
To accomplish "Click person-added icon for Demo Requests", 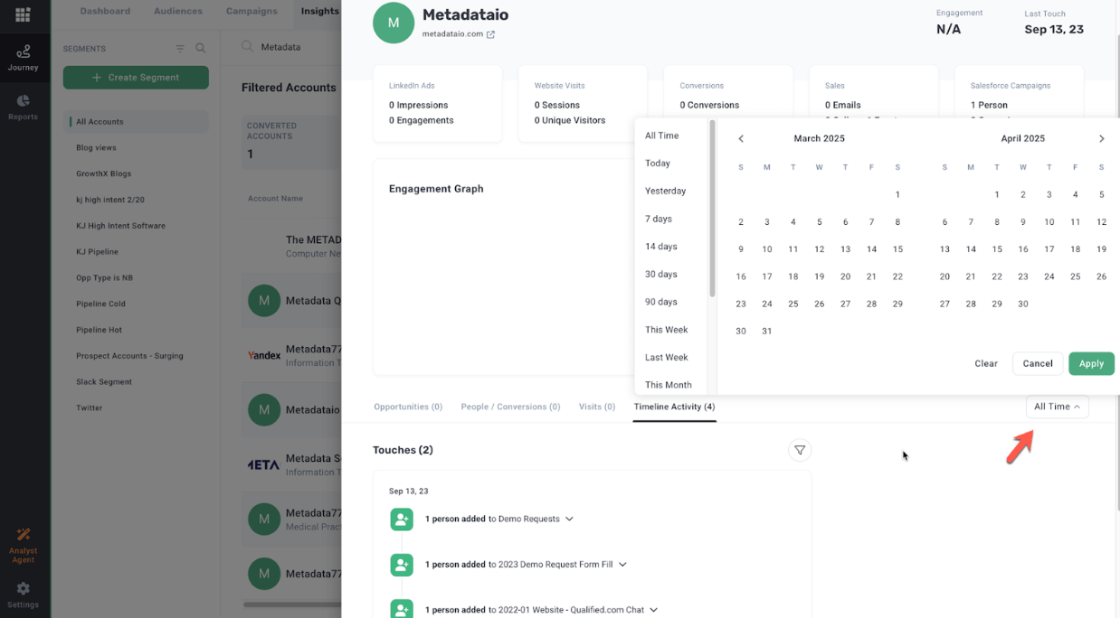I will click(x=402, y=520).
